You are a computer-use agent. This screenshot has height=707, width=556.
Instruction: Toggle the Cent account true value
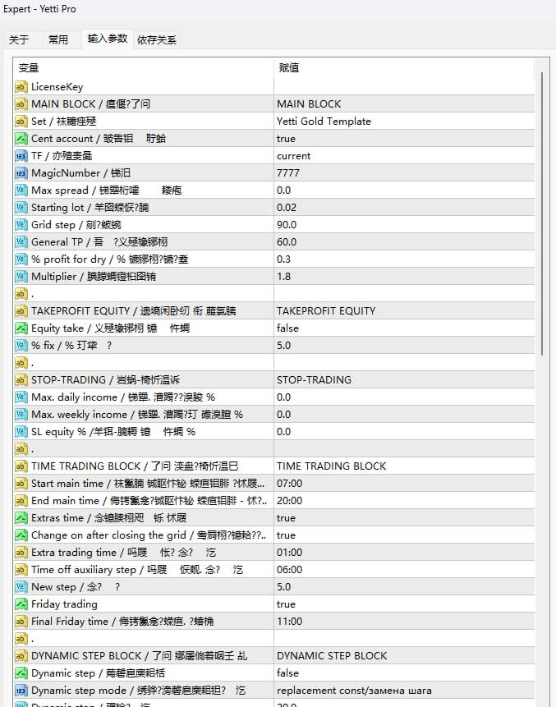(x=404, y=139)
